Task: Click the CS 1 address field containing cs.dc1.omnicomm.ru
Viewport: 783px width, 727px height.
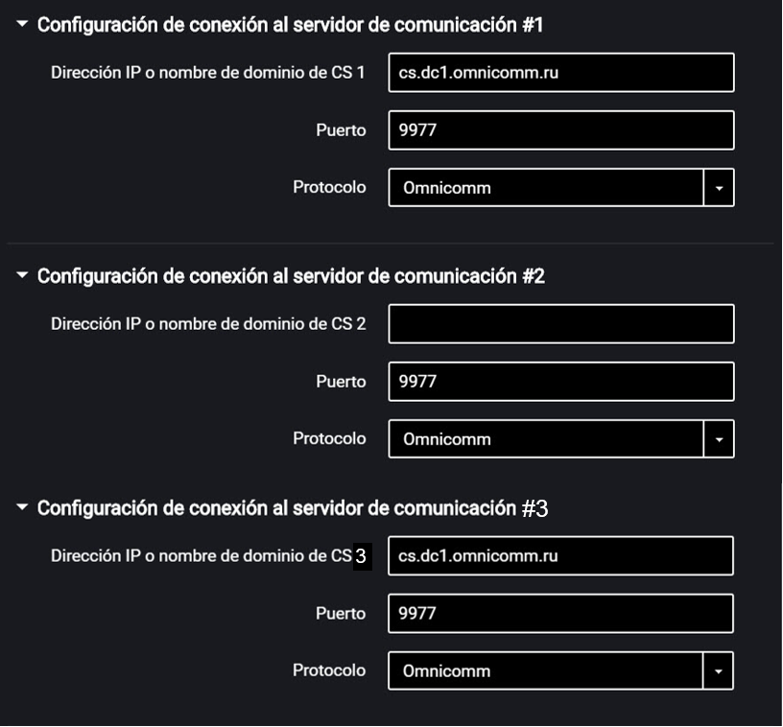Action: (x=560, y=72)
